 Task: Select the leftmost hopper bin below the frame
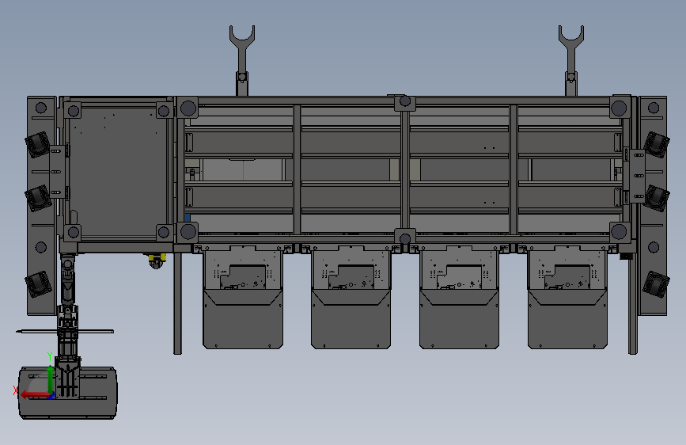pos(243,298)
